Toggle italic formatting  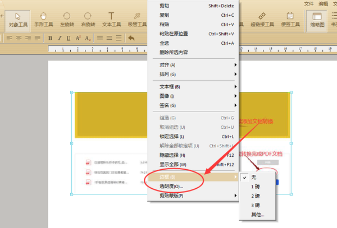coord(60,38)
